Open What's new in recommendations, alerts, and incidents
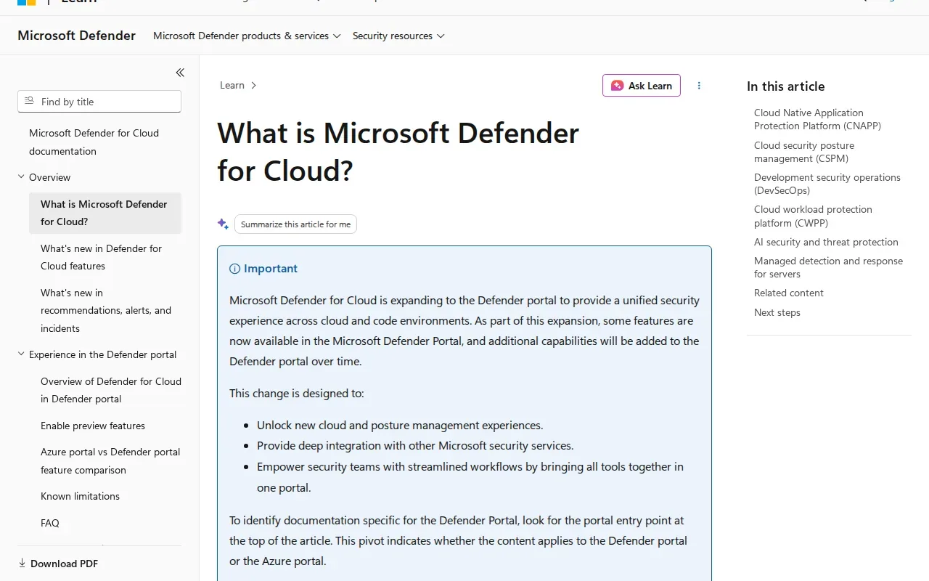Image resolution: width=929 pixels, height=581 pixels. [106, 311]
